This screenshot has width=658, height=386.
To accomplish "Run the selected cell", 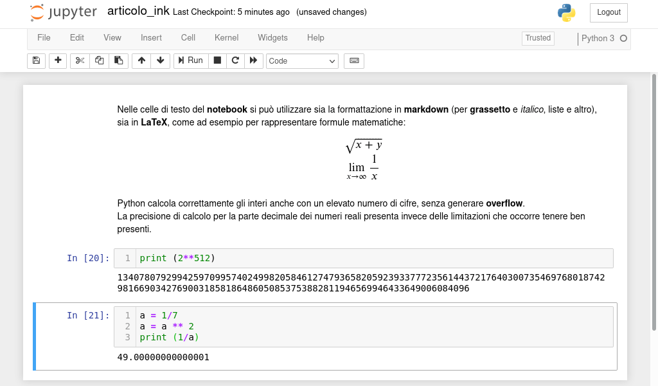I will click(191, 60).
